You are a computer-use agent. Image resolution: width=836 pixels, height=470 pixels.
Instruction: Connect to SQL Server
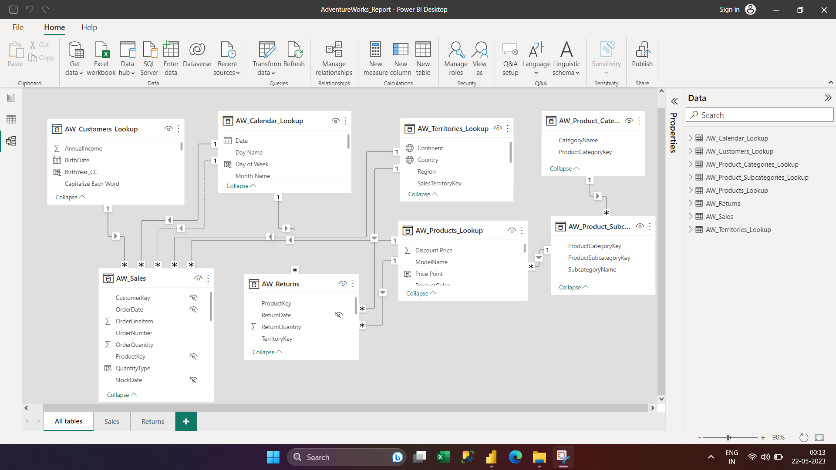(149, 59)
